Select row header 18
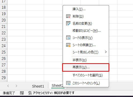The width and height of the screenshot is (133, 97). (x=4, y=7)
